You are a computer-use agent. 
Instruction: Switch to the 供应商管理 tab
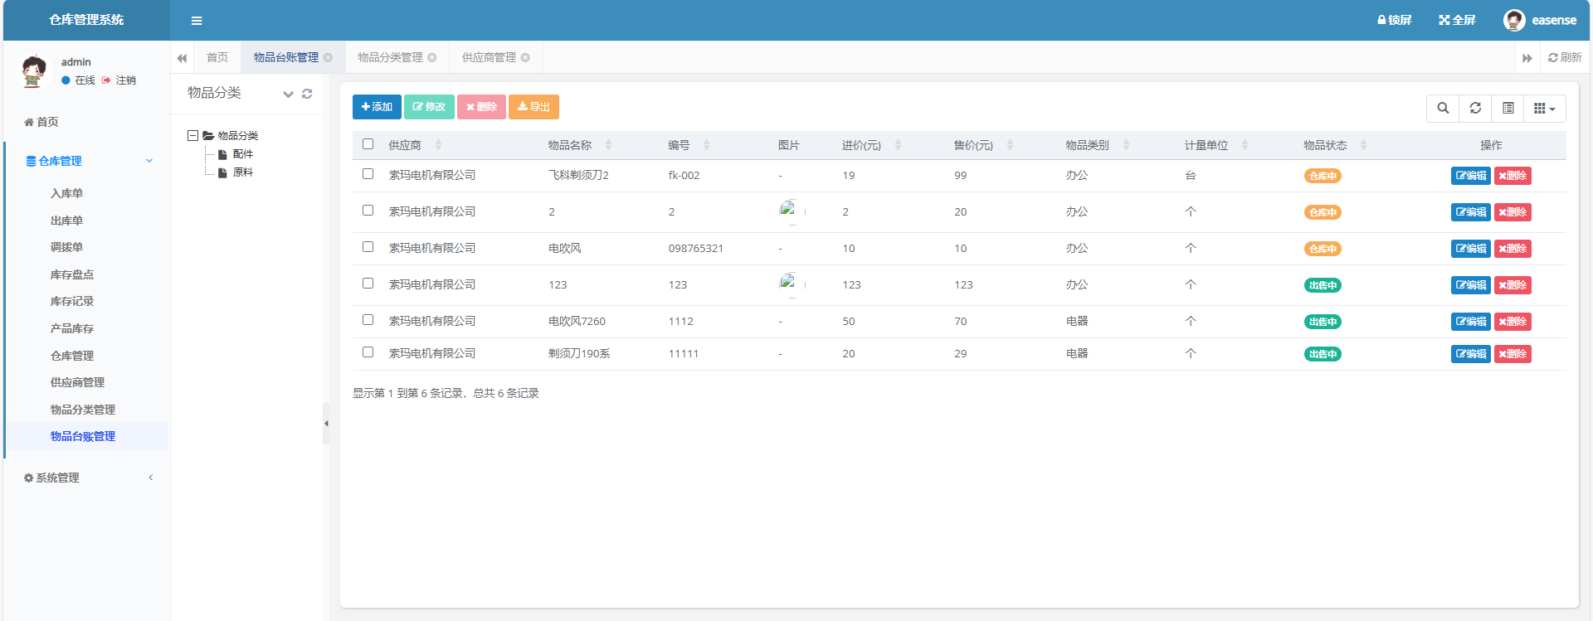pyautogui.click(x=489, y=57)
